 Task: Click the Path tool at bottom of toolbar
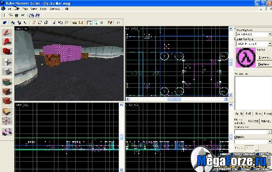point(7,132)
